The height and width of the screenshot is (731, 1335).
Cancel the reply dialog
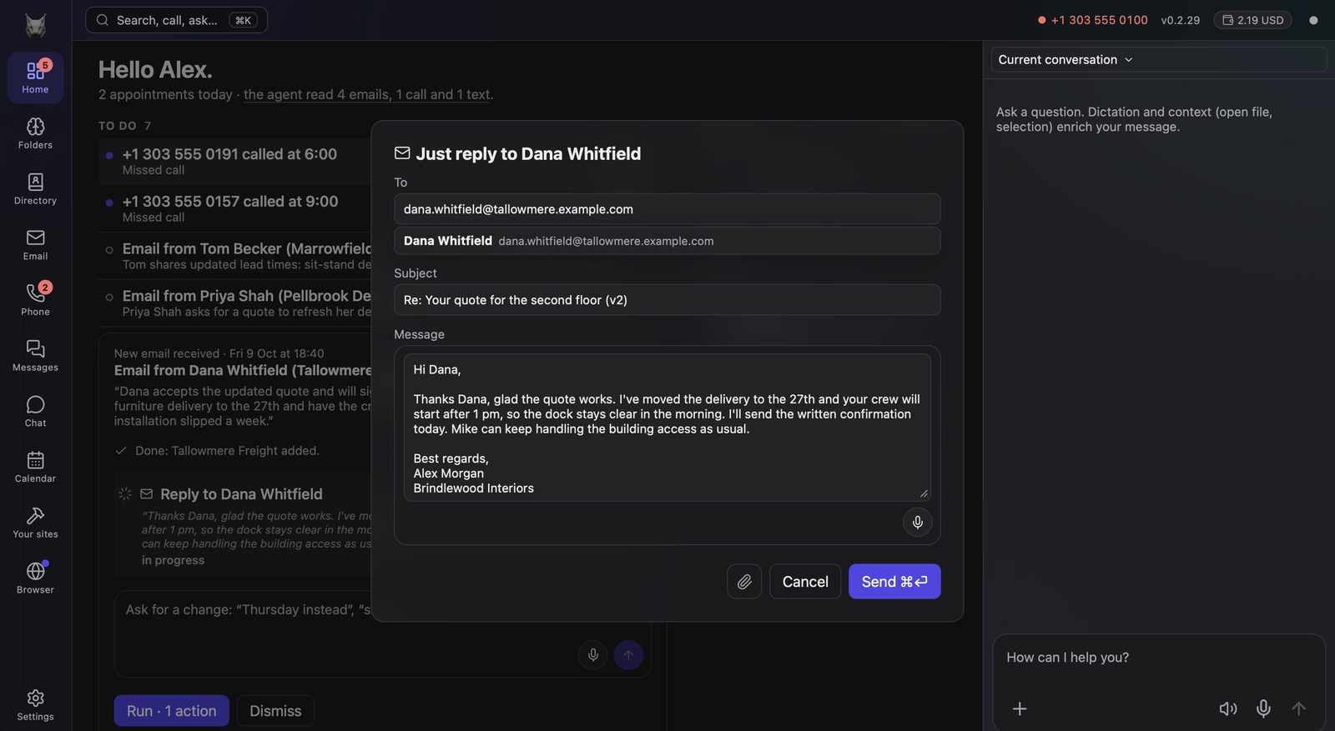805,582
